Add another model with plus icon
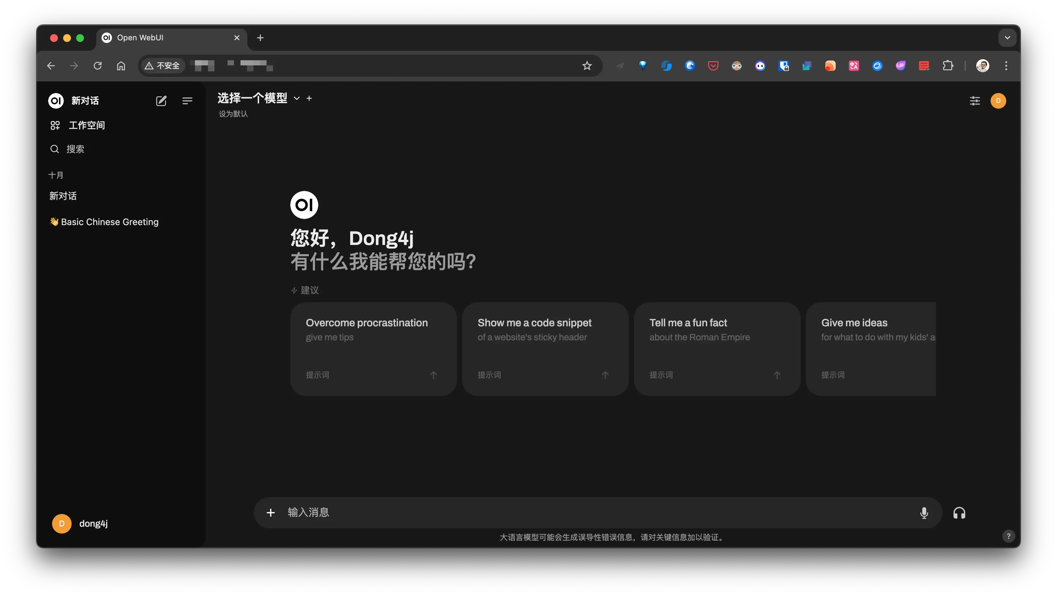The width and height of the screenshot is (1057, 596). coord(309,99)
